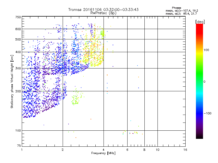Click the 'mean, sd,O:-107.4, 19.2' statistic
Viewport: 218px width, 163px height.
coord(182,11)
